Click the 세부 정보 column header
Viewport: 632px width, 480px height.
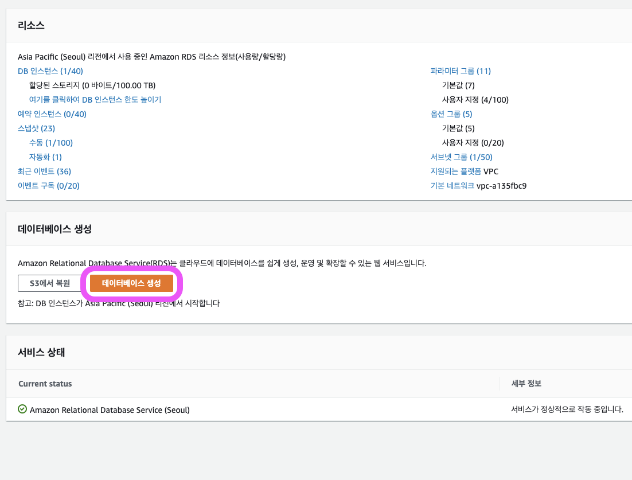tap(526, 384)
